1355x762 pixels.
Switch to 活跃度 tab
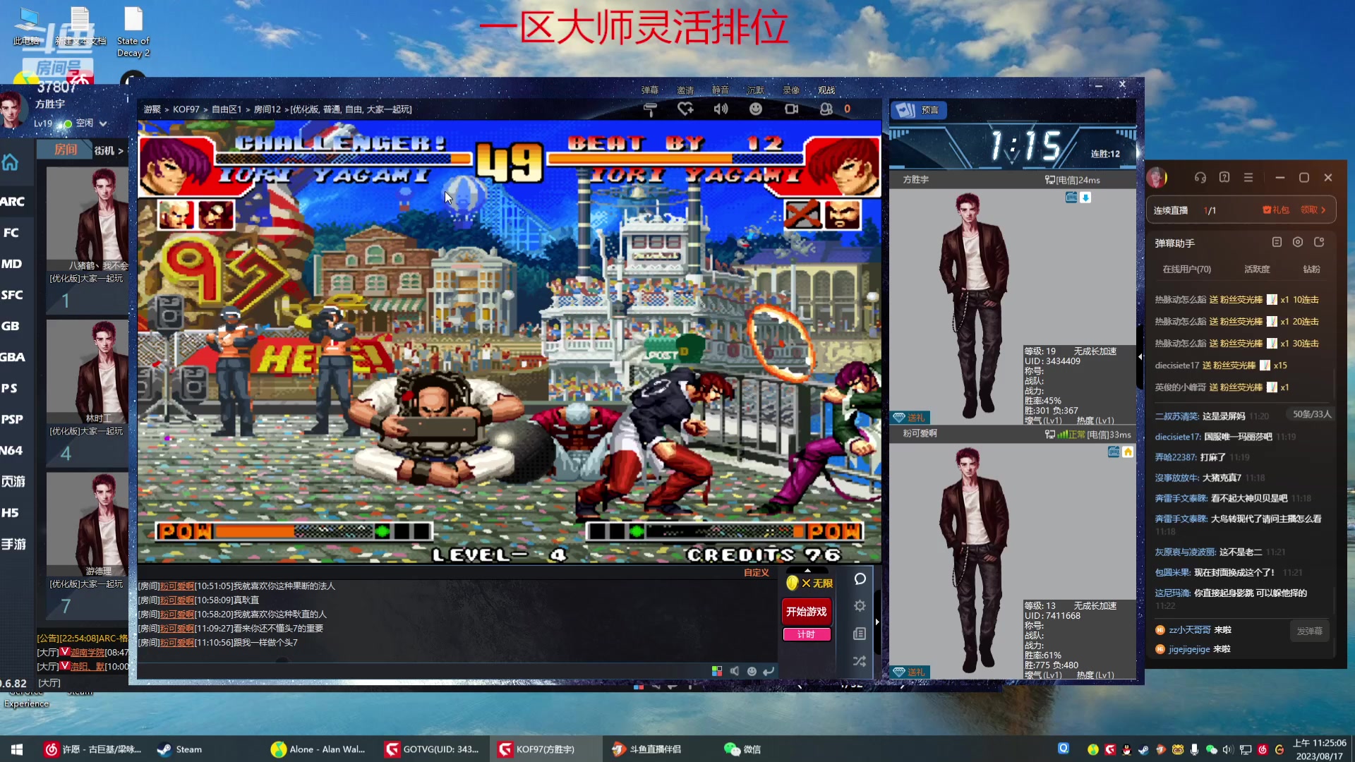(x=1257, y=270)
